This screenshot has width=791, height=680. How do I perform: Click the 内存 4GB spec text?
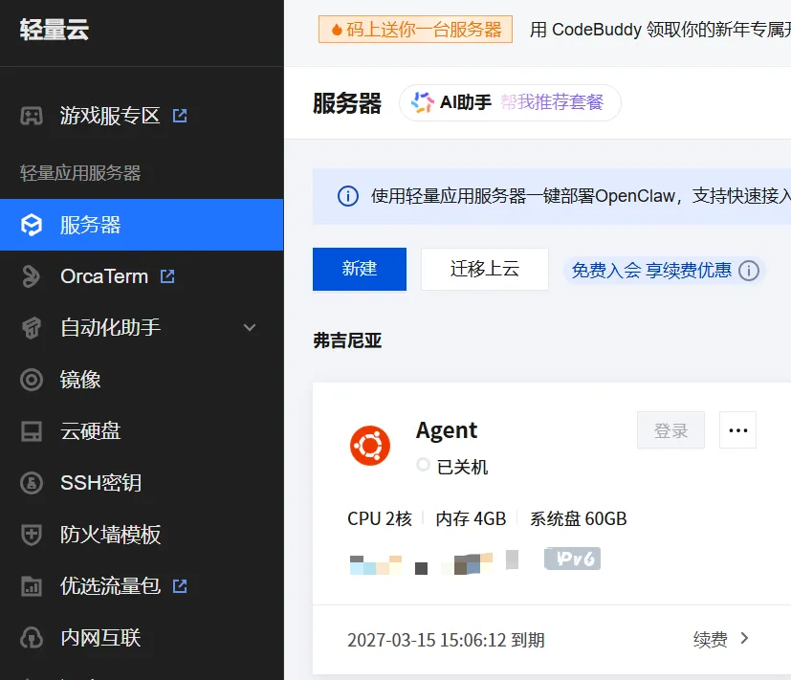point(471,518)
